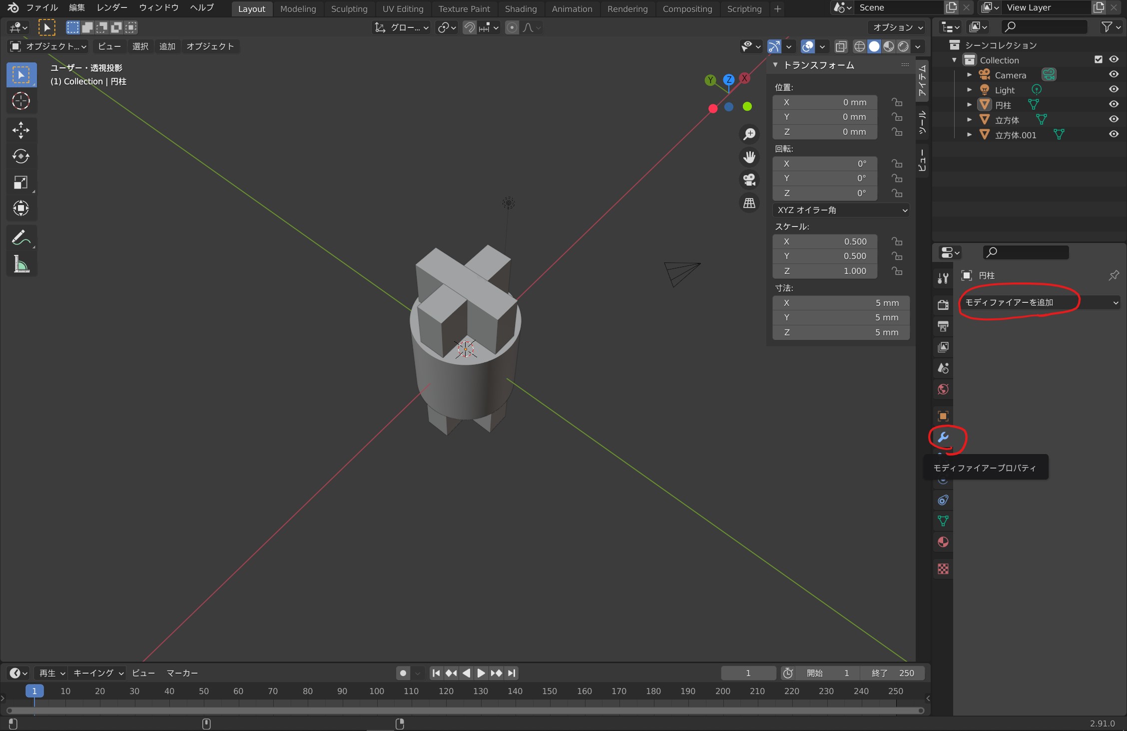1127x731 pixels.
Task: Uncheck the Collection exclude checkbox
Action: 1098,59
